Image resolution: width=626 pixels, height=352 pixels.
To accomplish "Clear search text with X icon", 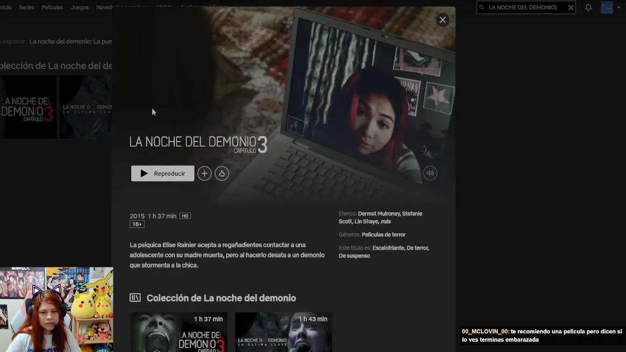I will coord(571,7).
